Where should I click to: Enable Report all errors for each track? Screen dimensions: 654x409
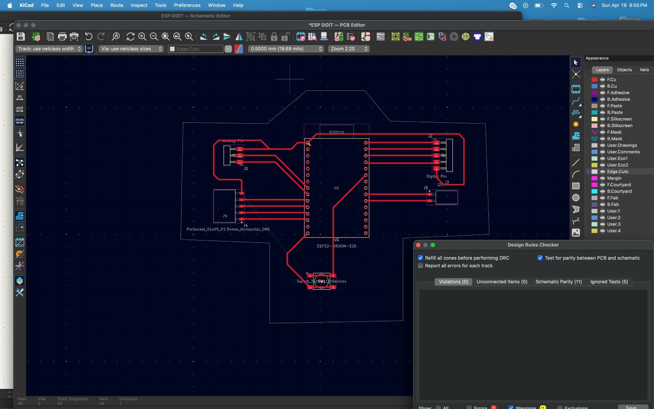click(x=420, y=266)
